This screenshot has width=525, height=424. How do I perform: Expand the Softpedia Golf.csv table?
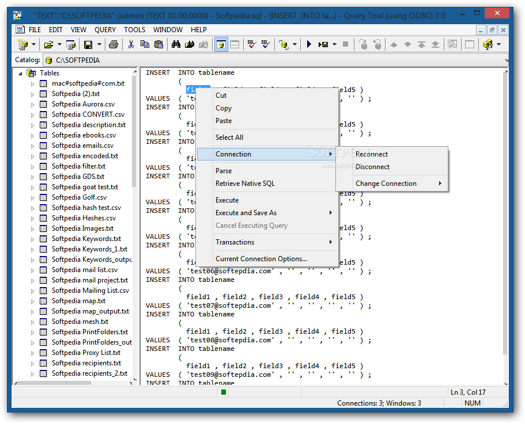tap(32, 198)
